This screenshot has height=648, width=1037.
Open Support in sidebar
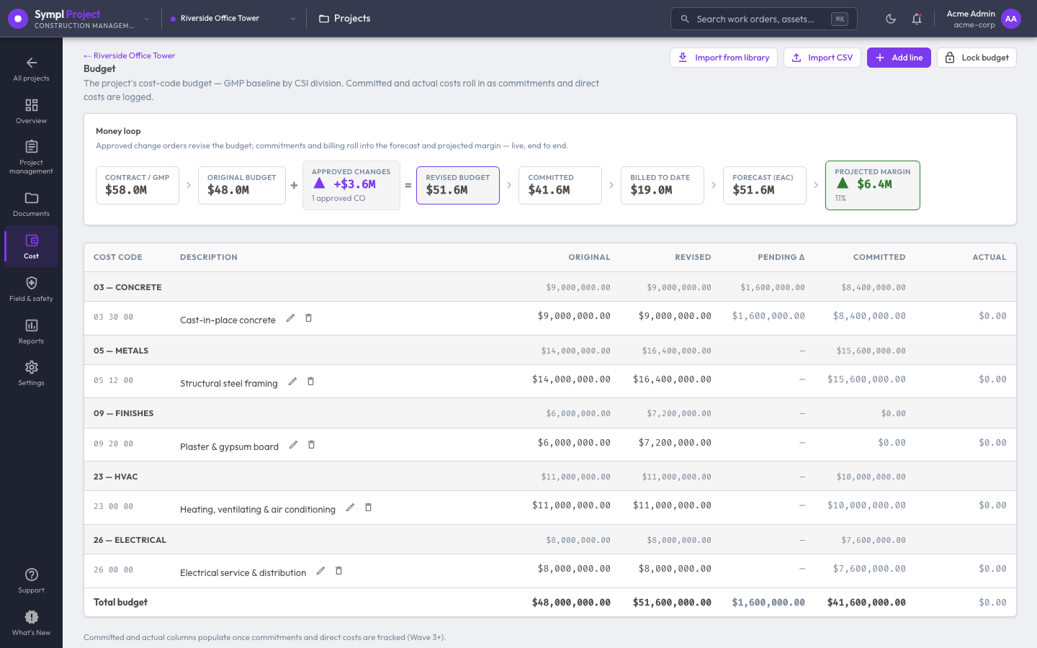click(x=31, y=580)
